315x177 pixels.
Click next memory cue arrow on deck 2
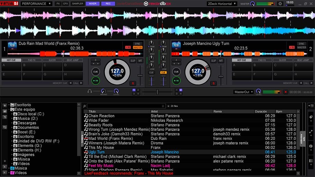click(x=311, y=83)
